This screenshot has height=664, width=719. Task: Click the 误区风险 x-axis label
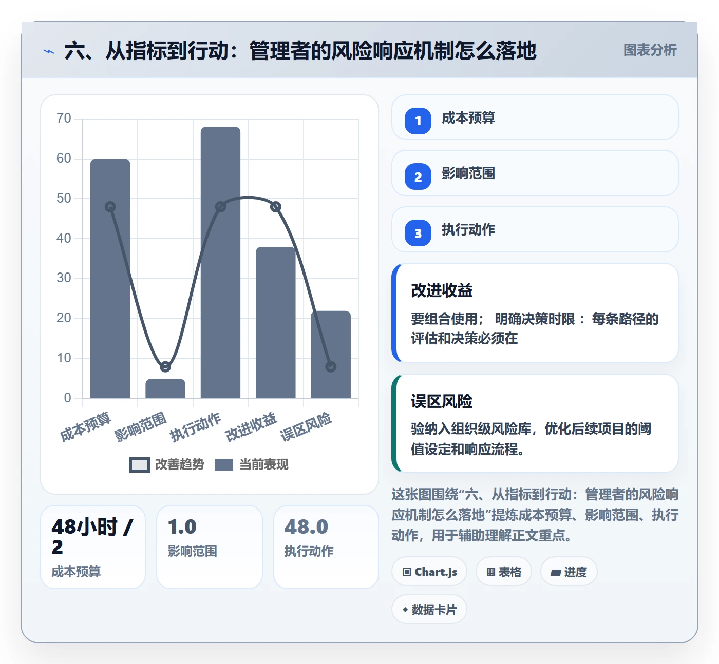(x=306, y=426)
